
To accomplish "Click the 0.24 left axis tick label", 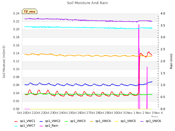I will pos(16,13).
